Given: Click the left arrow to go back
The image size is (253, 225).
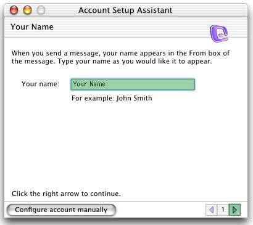Looking at the screenshot, I should 211,210.
